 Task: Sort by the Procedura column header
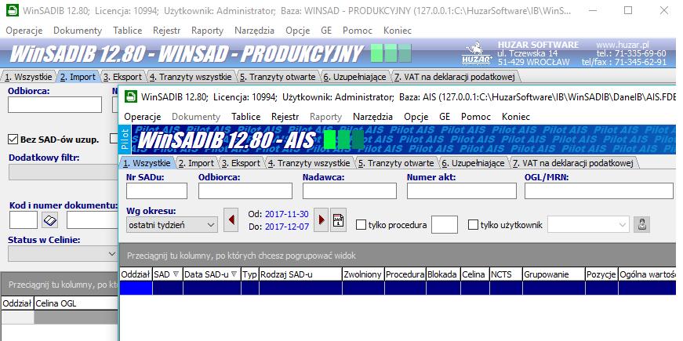coord(405,274)
